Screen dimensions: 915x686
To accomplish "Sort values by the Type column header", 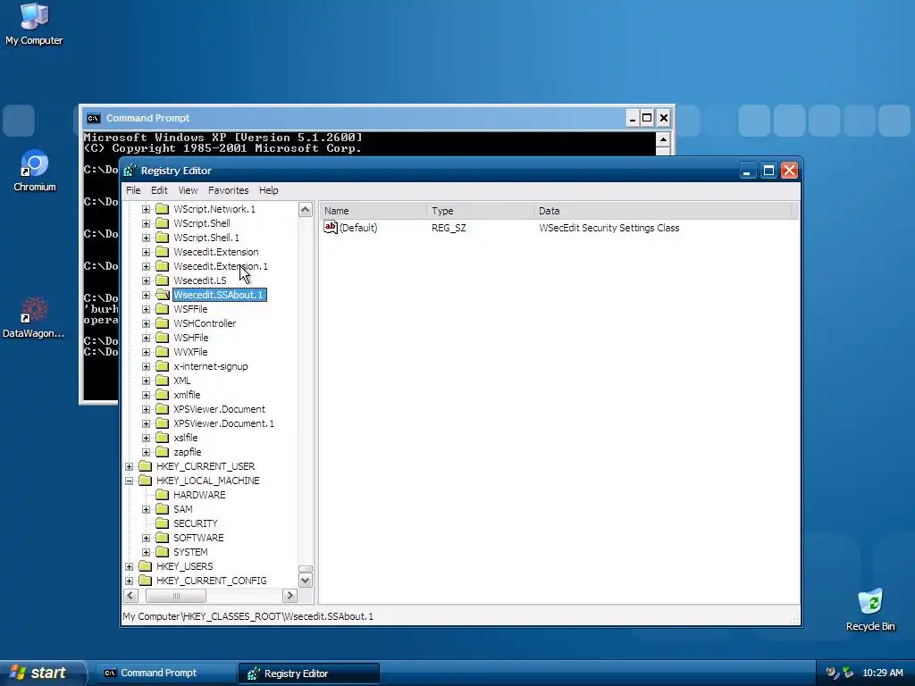I will click(480, 211).
